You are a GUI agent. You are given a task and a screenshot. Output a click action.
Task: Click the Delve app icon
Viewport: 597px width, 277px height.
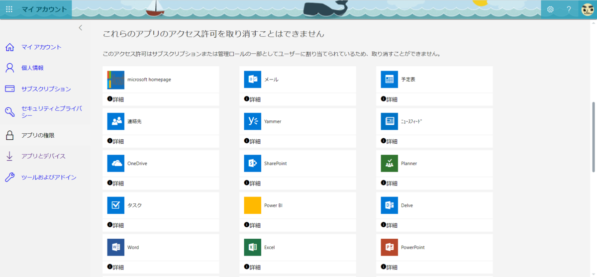point(390,205)
